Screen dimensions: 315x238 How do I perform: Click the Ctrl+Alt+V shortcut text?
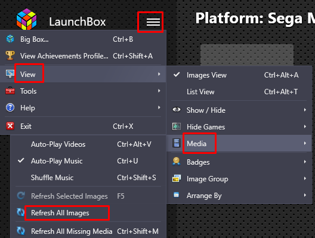click(x=134, y=144)
